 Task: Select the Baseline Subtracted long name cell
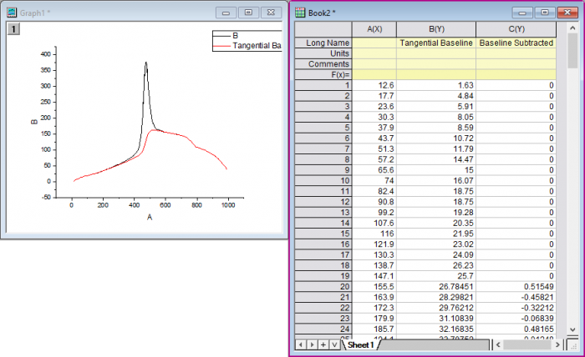pos(516,43)
